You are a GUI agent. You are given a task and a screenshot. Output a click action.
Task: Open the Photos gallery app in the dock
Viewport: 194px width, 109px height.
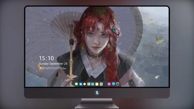click(x=101, y=84)
